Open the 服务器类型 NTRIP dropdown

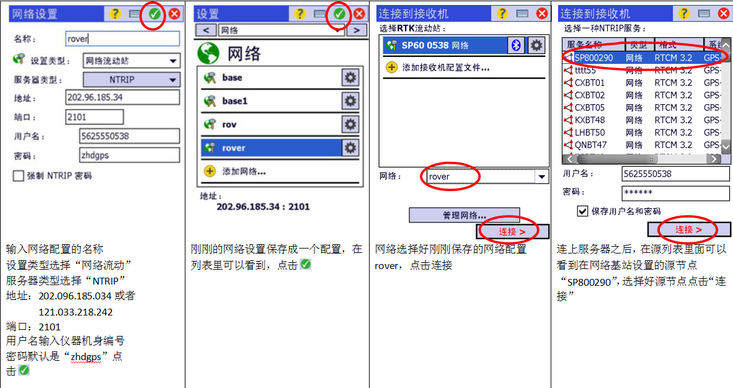131,80
